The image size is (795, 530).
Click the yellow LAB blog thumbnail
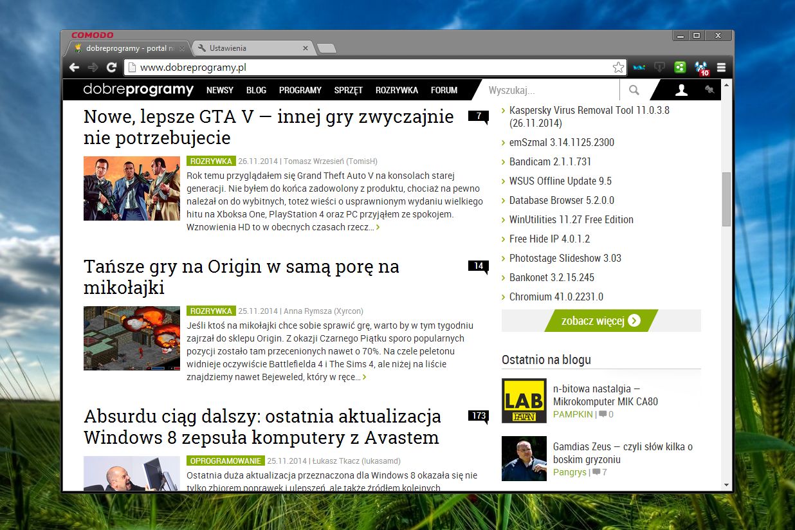point(524,401)
